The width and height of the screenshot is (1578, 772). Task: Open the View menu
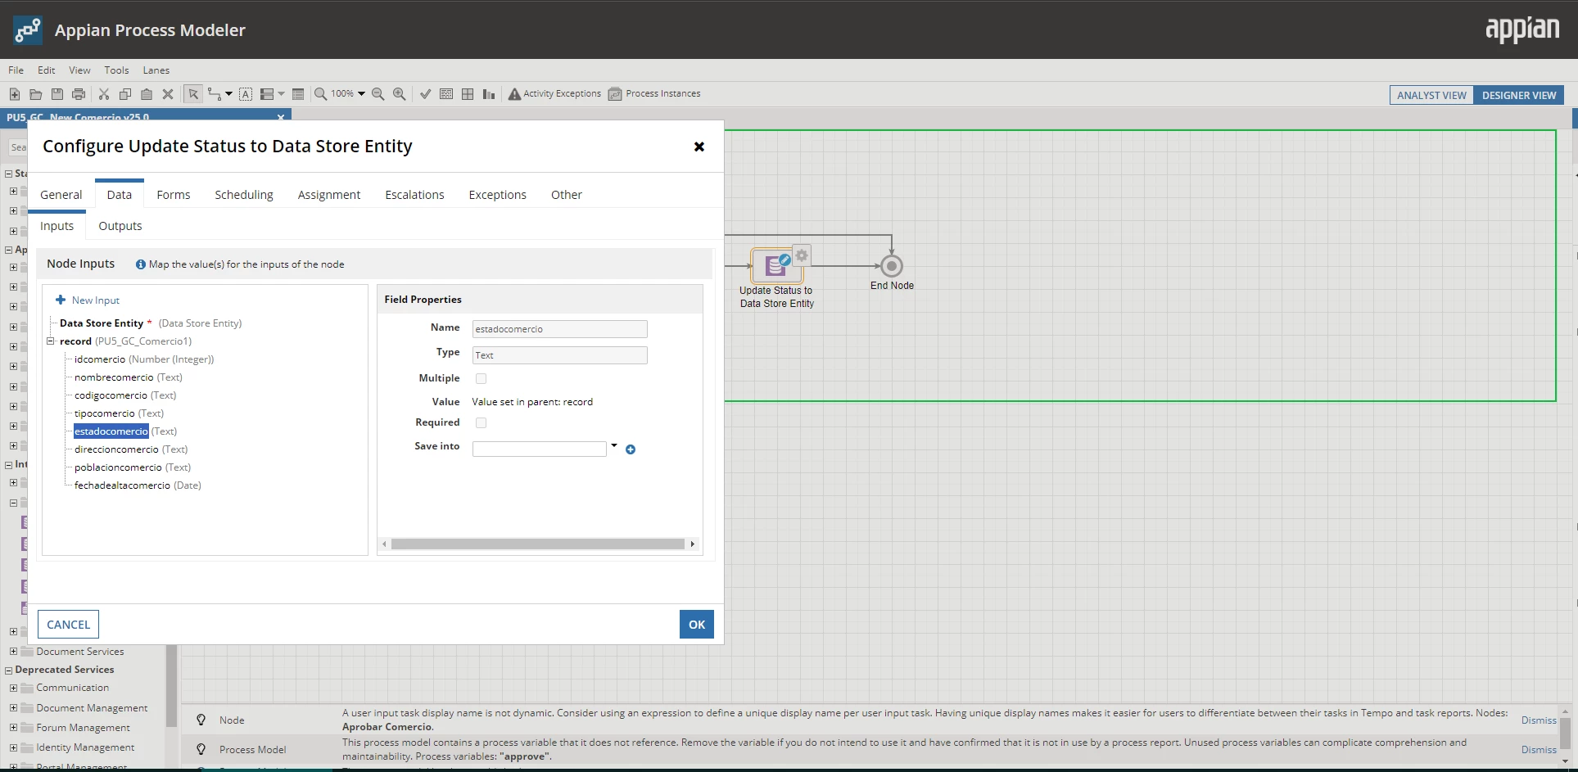(79, 70)
